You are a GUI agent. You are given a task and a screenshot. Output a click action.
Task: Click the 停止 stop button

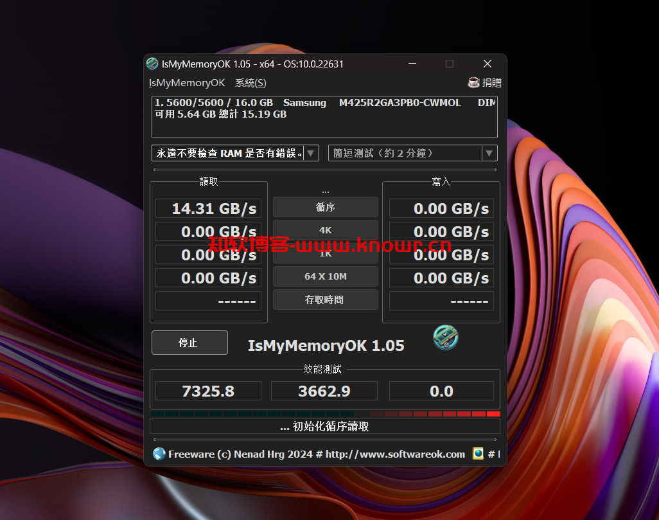tap(189, 343)
